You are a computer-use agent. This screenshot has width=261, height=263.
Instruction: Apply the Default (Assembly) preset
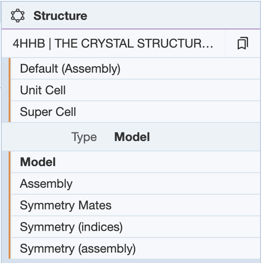(70, 68)
